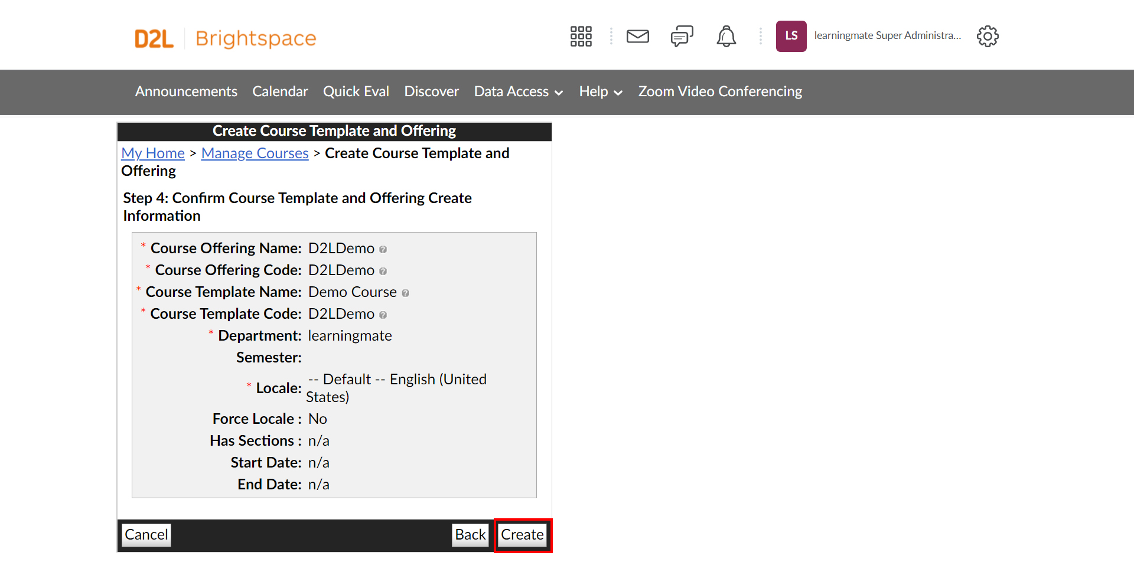The width and height of the screenshot is (1134, 585).
Task: Open Announcements in the navbar
Action: point(186,91)
